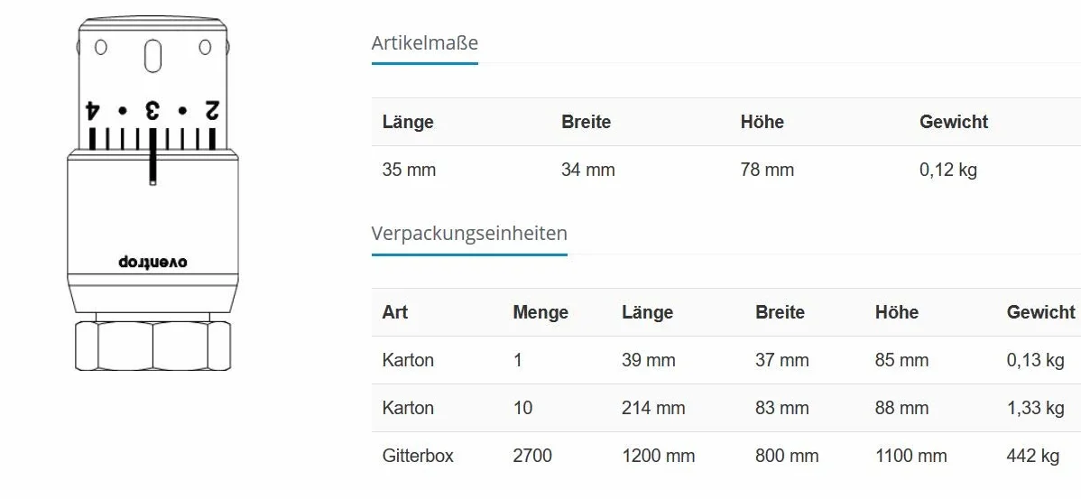Click the oval slot on thermostat cap
This screenshot has height=499, width=1081.
coord(153,56)
